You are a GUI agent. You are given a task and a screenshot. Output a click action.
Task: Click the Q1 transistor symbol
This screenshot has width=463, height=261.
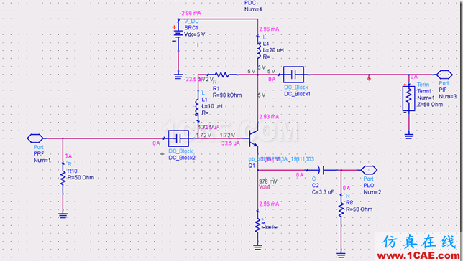253,138
